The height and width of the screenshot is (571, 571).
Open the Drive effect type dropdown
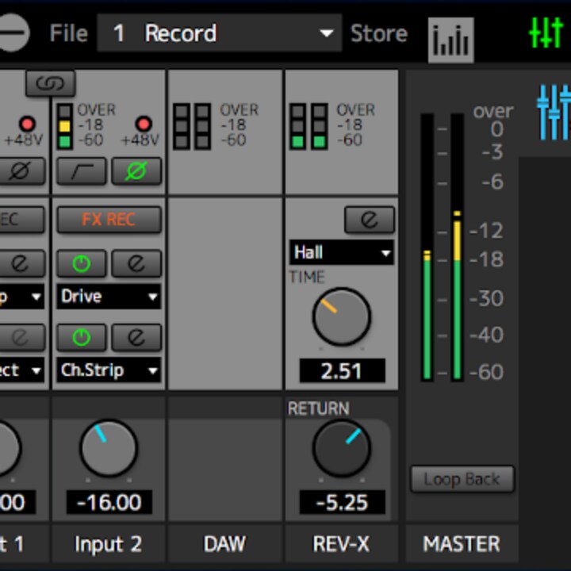pos(109,297)
